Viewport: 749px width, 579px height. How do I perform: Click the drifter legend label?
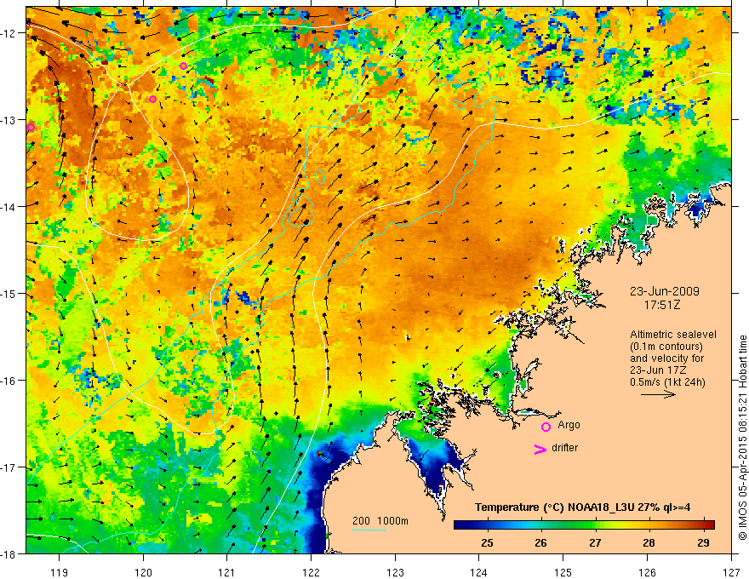tap(564, 448)
